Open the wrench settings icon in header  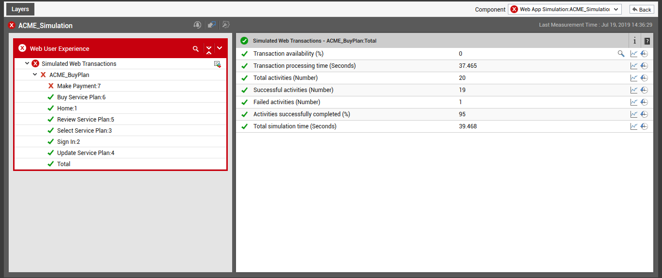click(x=226, y=25)
